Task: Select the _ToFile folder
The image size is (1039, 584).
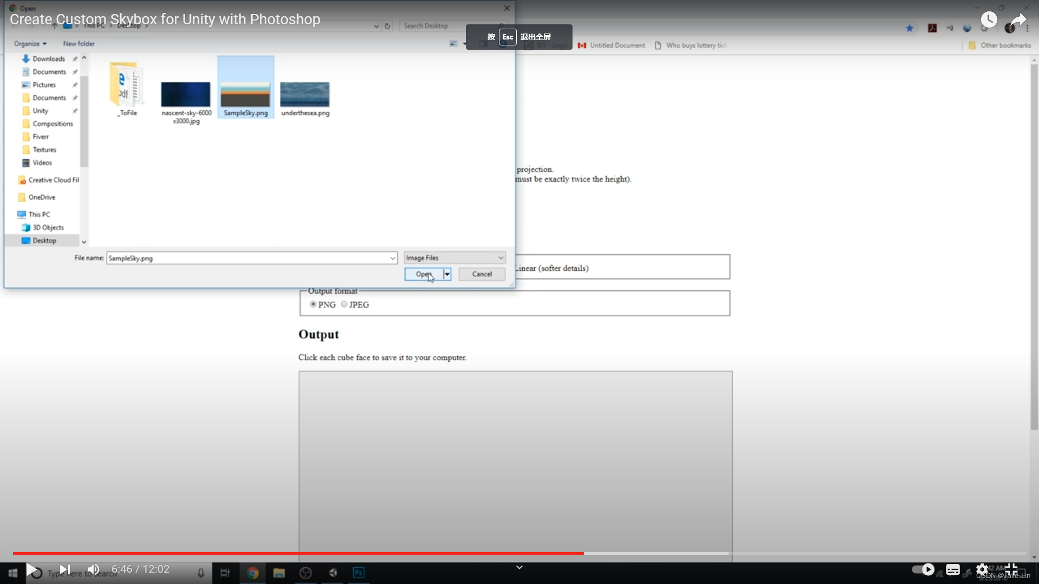Action: coord(127,89)
